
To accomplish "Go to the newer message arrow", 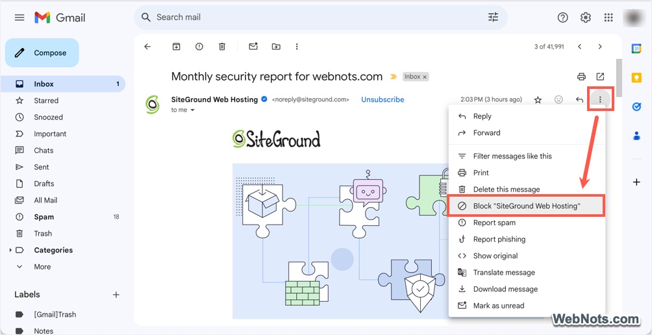I will point(580,47).
